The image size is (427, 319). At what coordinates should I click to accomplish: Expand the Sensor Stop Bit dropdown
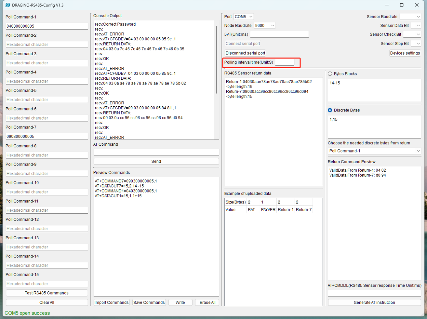point(416,43)
